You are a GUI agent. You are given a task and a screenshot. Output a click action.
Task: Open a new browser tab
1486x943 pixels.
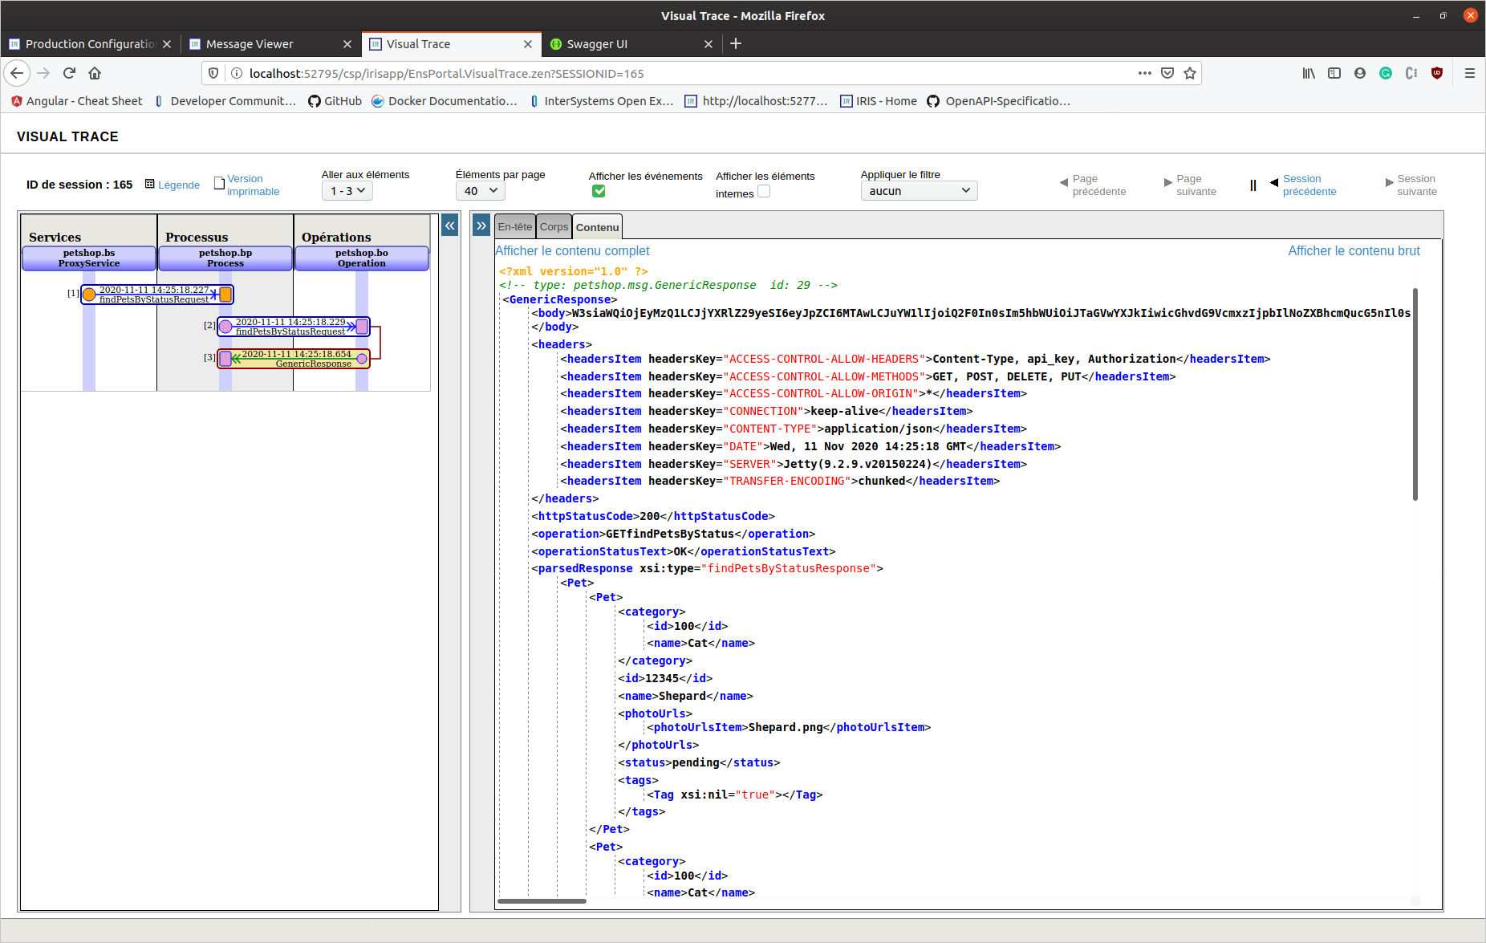pyautogui.click(x=736, y=43)
